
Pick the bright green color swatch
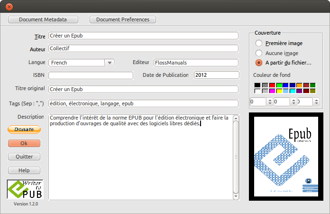coord(279,85)
